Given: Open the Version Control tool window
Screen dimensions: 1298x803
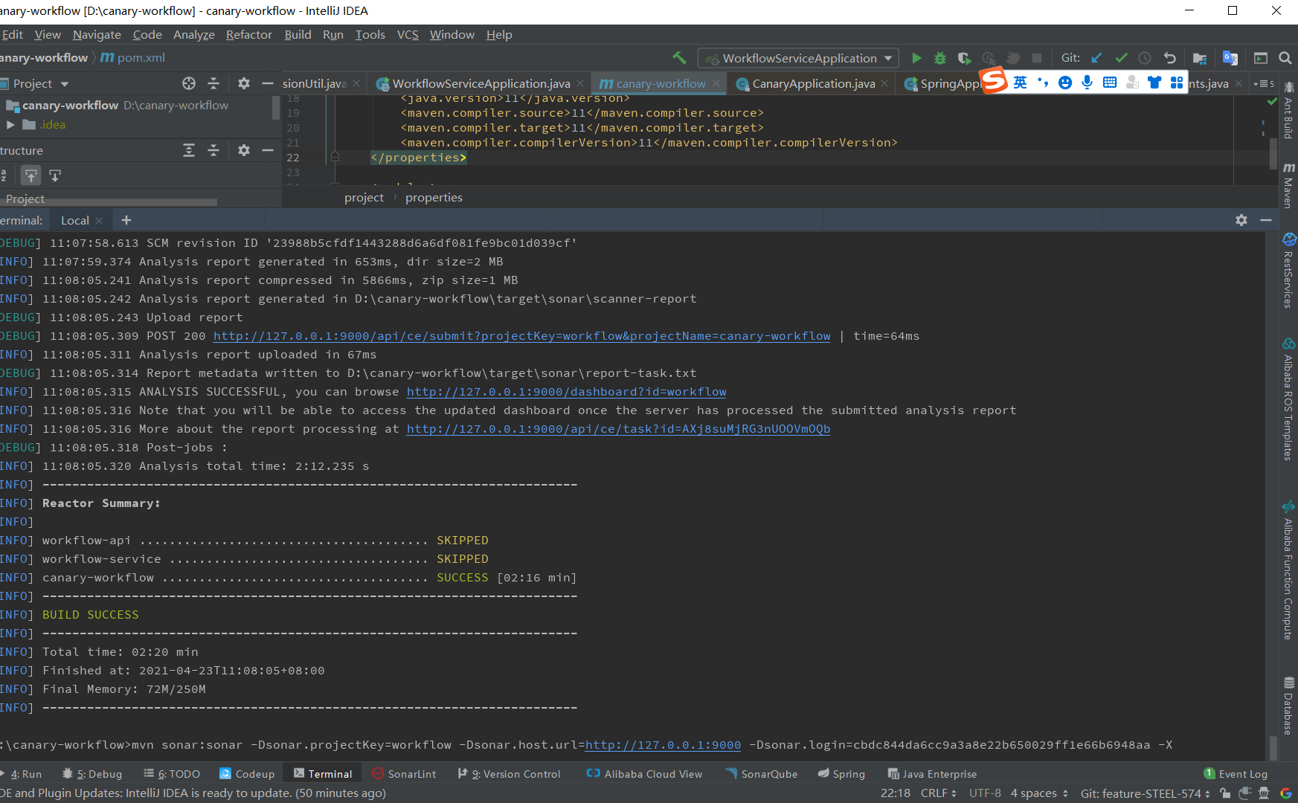Looking at the screenshot, I should coord(509,774).
